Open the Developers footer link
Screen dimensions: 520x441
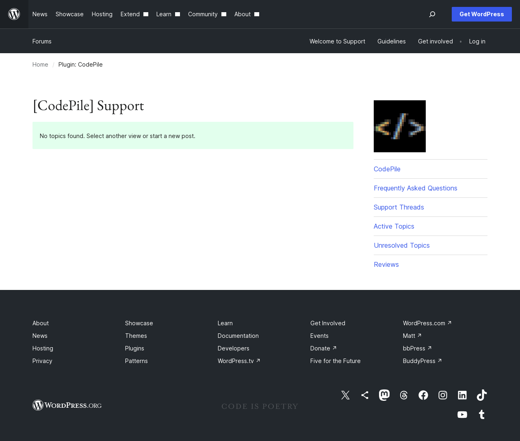234,348
